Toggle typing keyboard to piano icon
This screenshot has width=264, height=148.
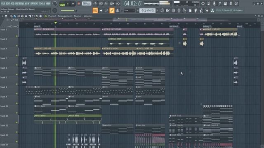pyautogui.click(x=95, y=10)
